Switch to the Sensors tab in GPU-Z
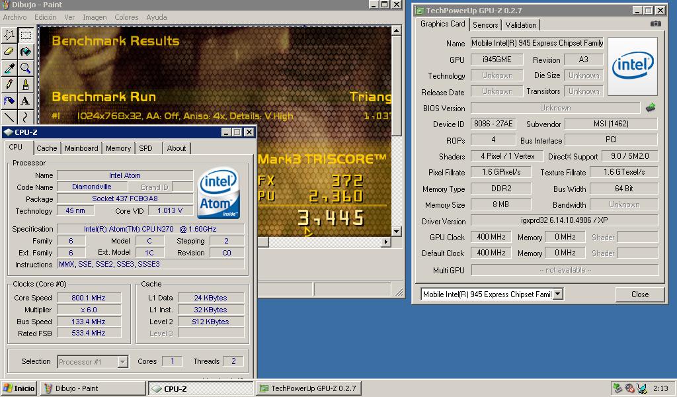This screenshot has width=677, height=397. (x=485, y=25)
